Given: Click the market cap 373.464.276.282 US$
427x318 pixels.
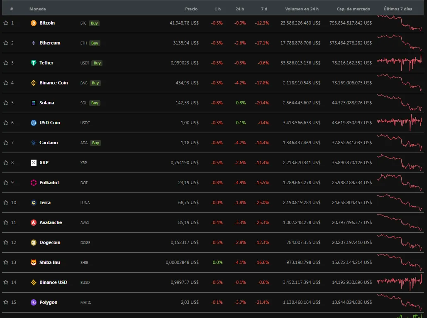Looking at the screenshot, I should pos(351,43).
